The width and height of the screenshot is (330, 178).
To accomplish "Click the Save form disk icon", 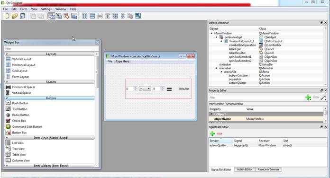I will (x=22, y=16).
